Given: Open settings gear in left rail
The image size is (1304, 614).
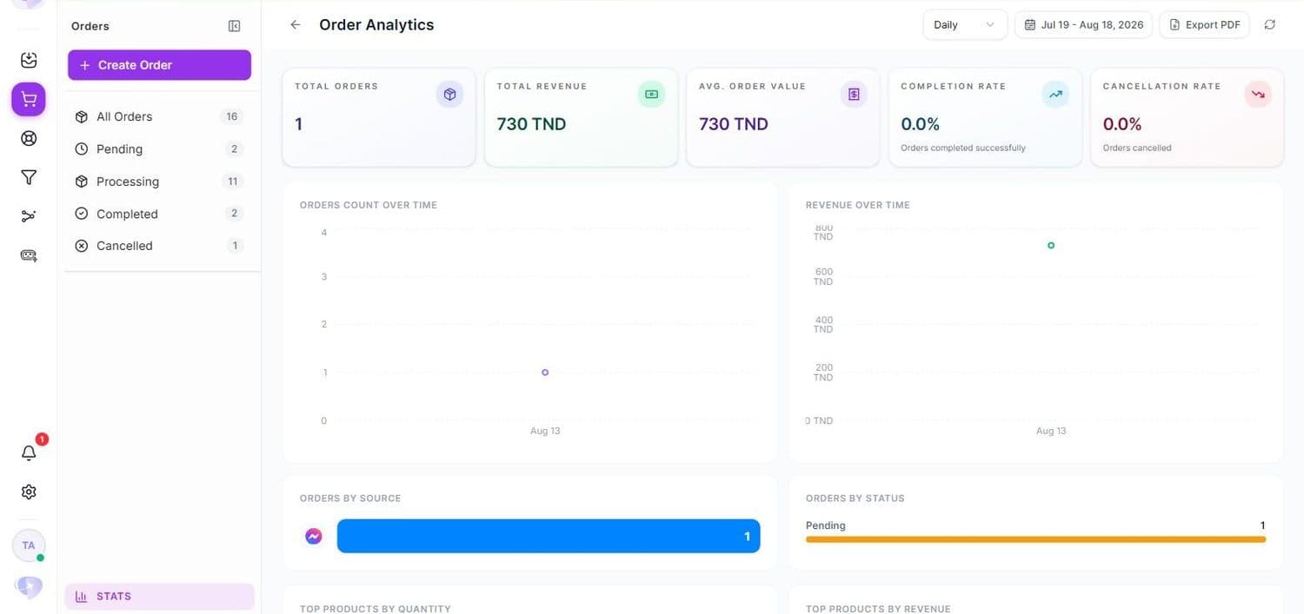Looking at the screenshot, I should [x=29, y=492].
